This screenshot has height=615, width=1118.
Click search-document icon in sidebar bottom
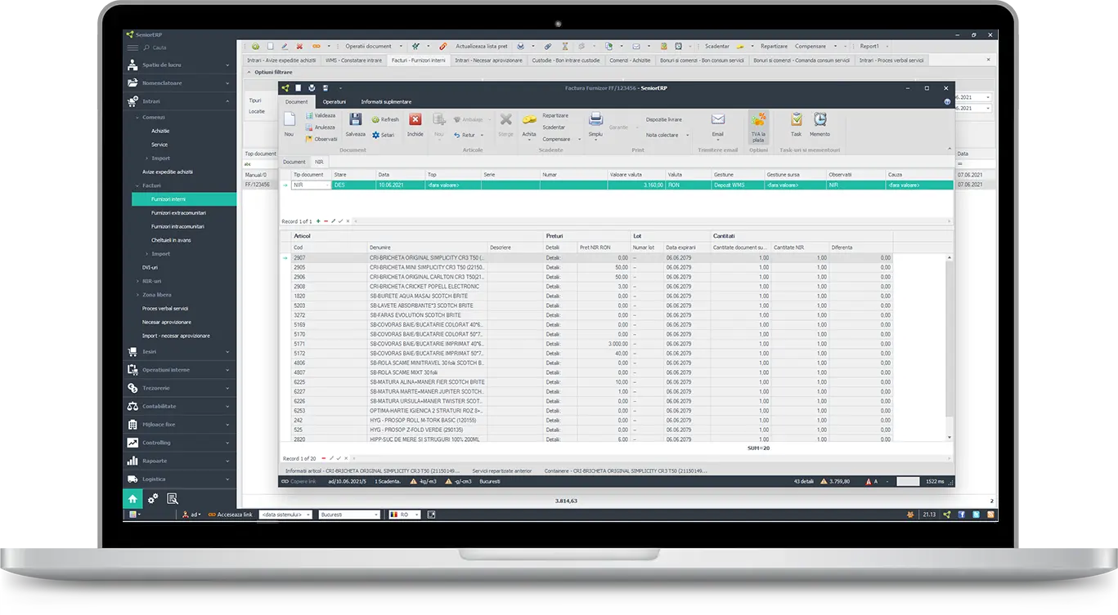[172, 498]
